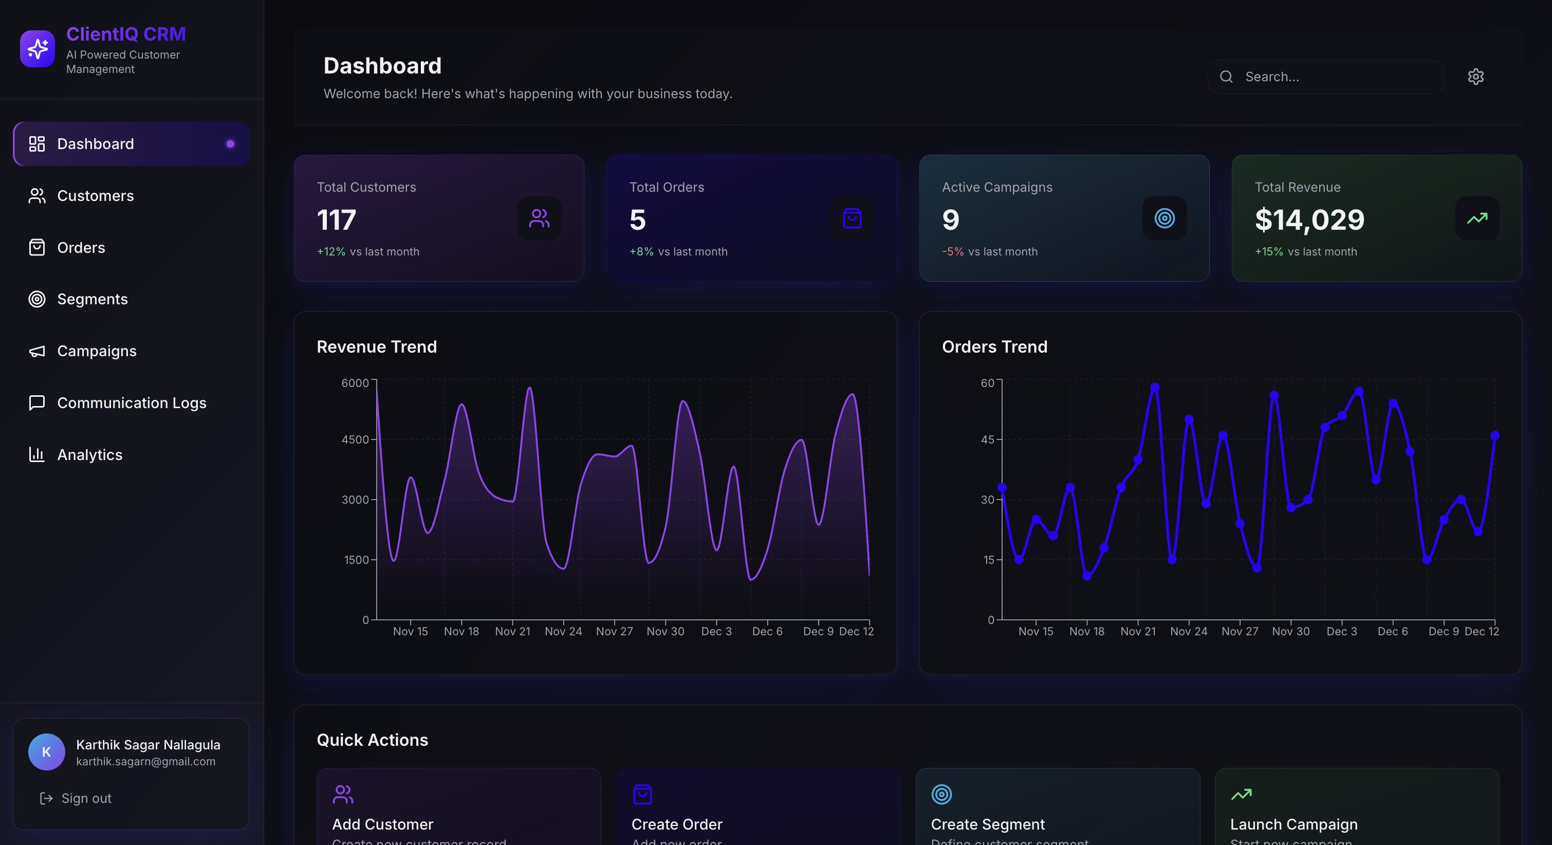Click karthik.sagarn@gmail.com email text
Screen dimensions: 1552x845
[x=146, y=761]
